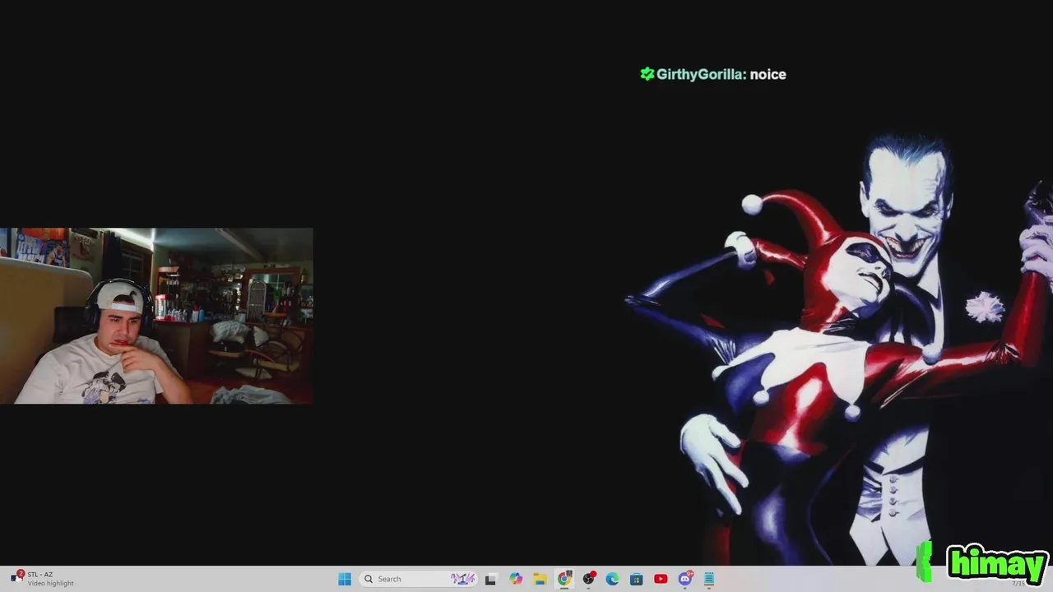This screenshot has height=592, width=1053.
Task: Open YouTube app in taskbar
Action: [661, 579]
